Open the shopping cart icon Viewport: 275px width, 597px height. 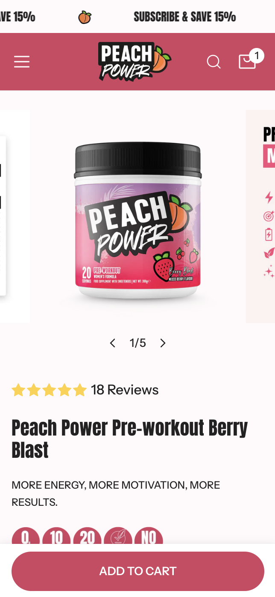(247, 62)
